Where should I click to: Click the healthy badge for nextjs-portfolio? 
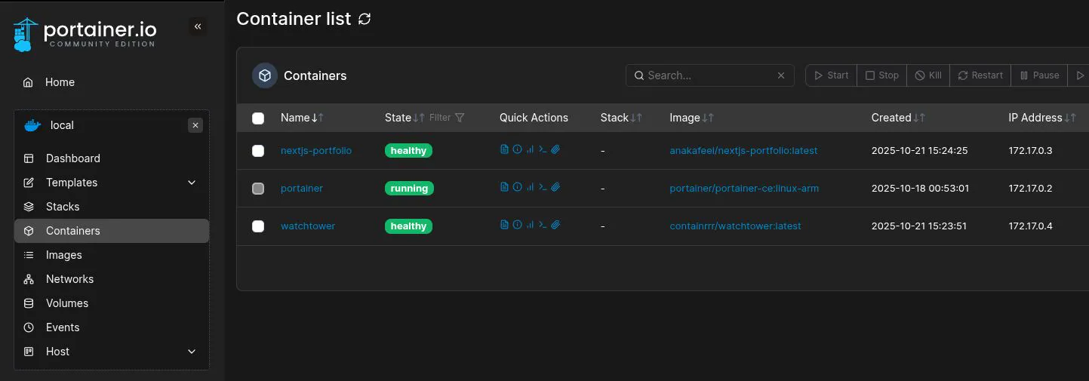coord(408,151)
